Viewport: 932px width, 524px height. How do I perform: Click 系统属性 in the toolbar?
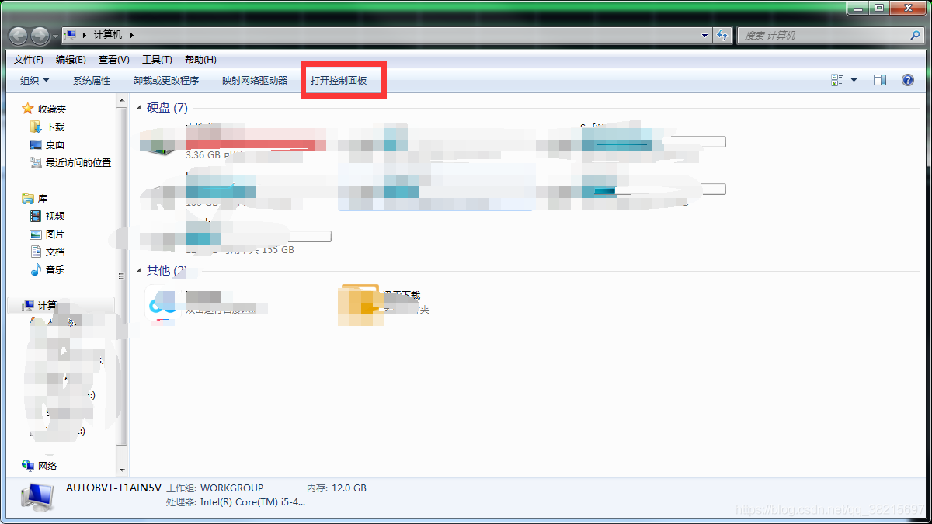coord(92,80)
